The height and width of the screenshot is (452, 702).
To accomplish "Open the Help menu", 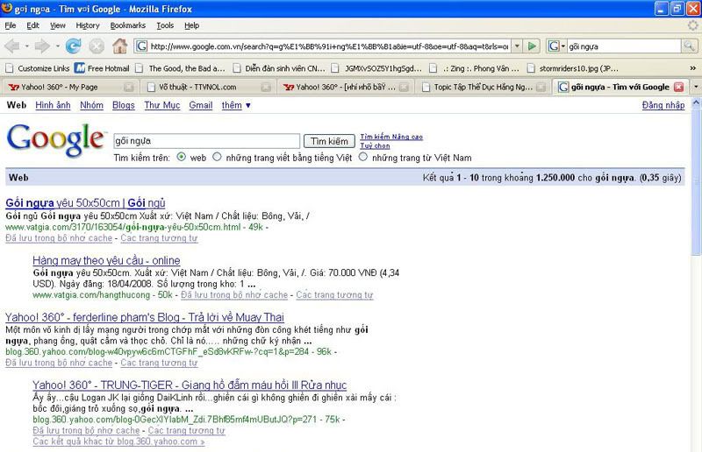I will [191, 25].
